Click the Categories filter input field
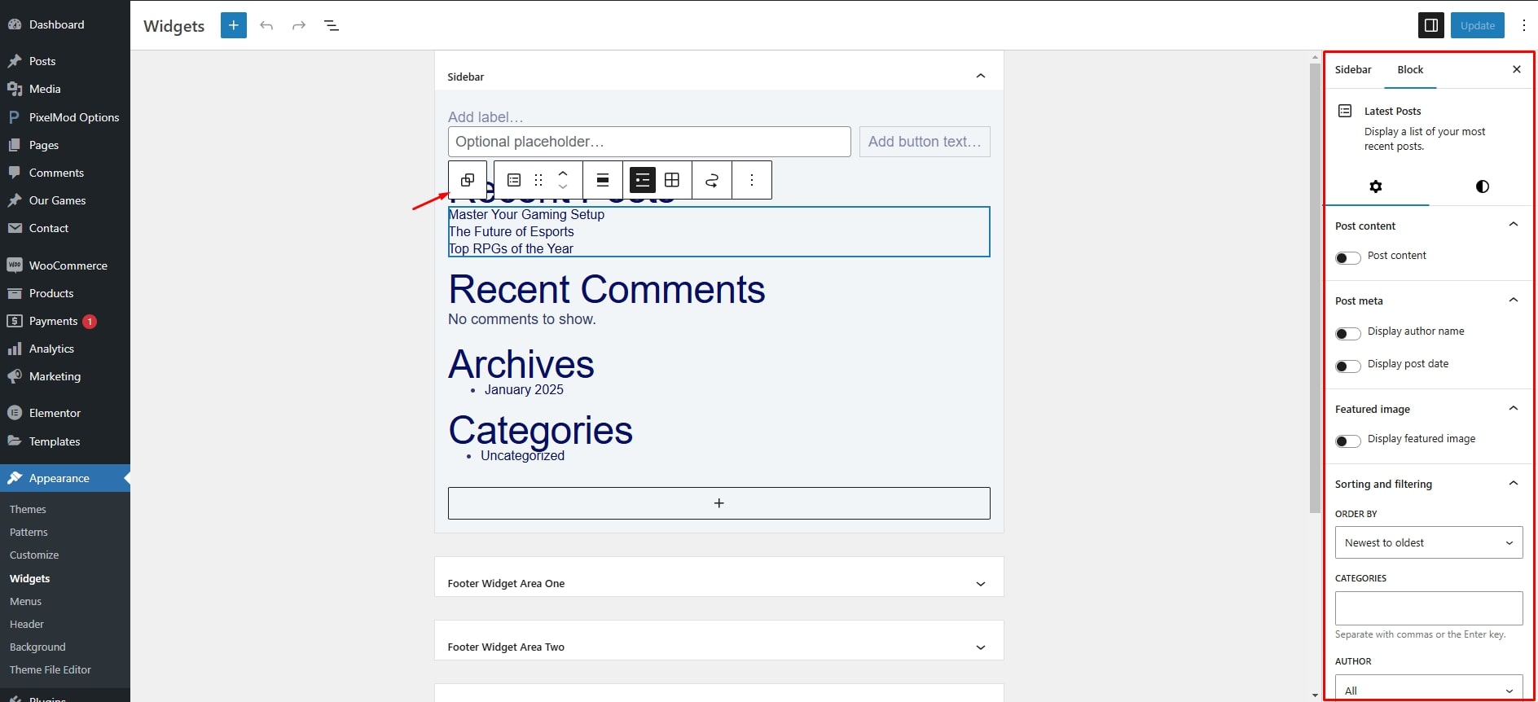 (x=1429, y=608)
